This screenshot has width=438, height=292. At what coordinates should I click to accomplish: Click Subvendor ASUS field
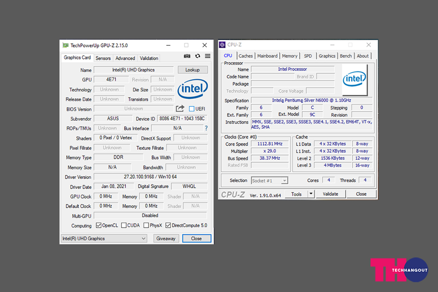click(113, 118)
